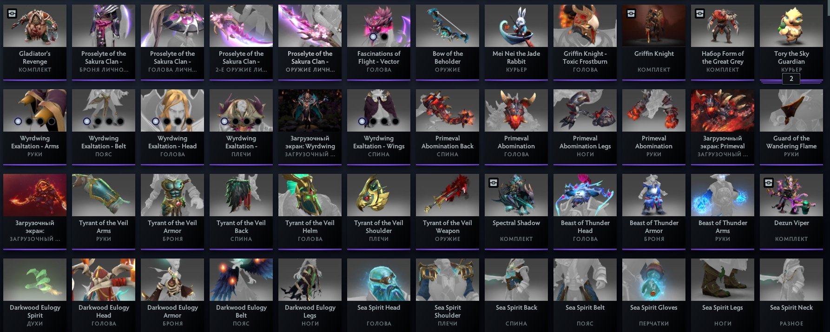Image resolution: width=830 pixels, height=332 pixels.
Task: Select Primeval Abomination Legs item
Action: point(585,126)
